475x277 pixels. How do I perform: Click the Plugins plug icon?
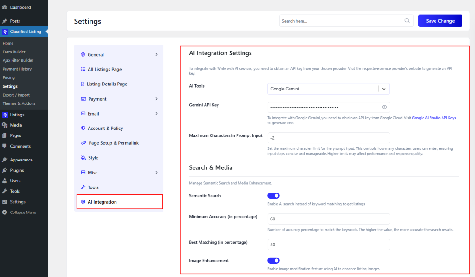5,170
